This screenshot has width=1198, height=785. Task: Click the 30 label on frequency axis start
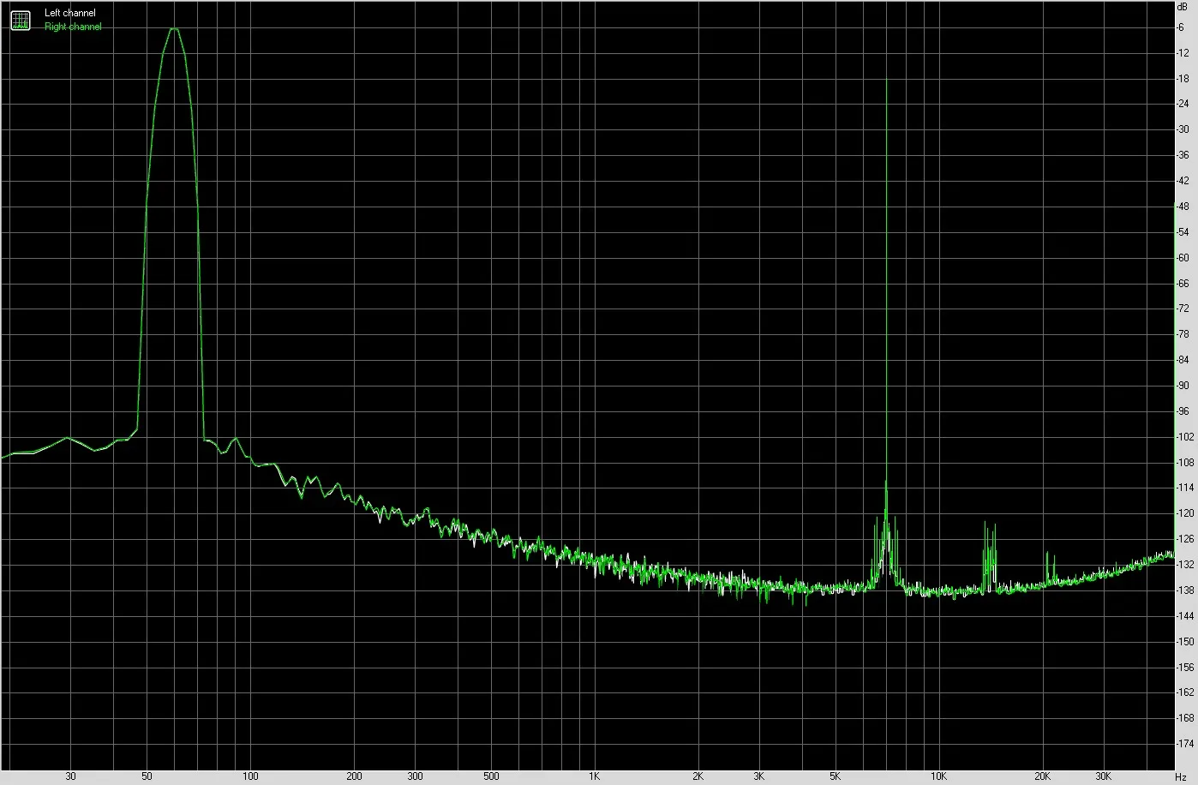tap(70, 776)
